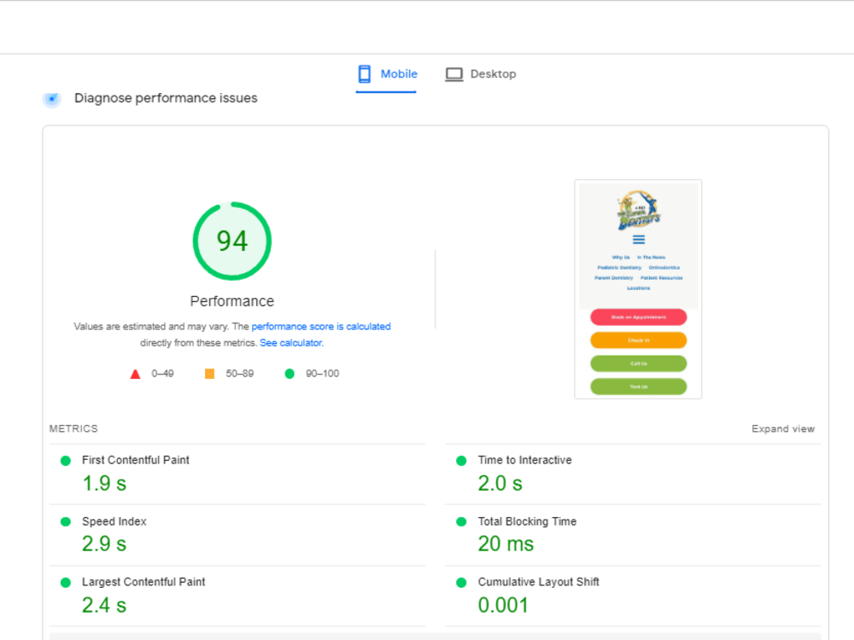Click the 2.4 s value

pos(104,605)
